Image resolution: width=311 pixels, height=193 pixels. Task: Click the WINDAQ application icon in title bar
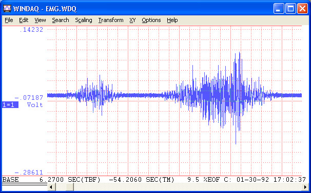pos(7,9)
